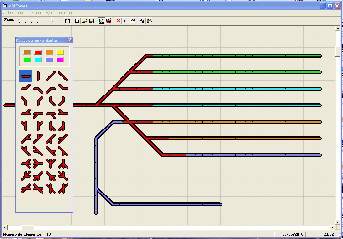Choose horizontal track crossed by falling diagonal
Screen dimensions: 343x239
[x=38, y=188]
